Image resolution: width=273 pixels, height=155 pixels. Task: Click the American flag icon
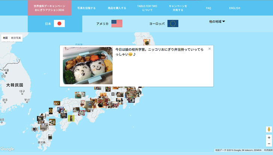coord(117,24)
